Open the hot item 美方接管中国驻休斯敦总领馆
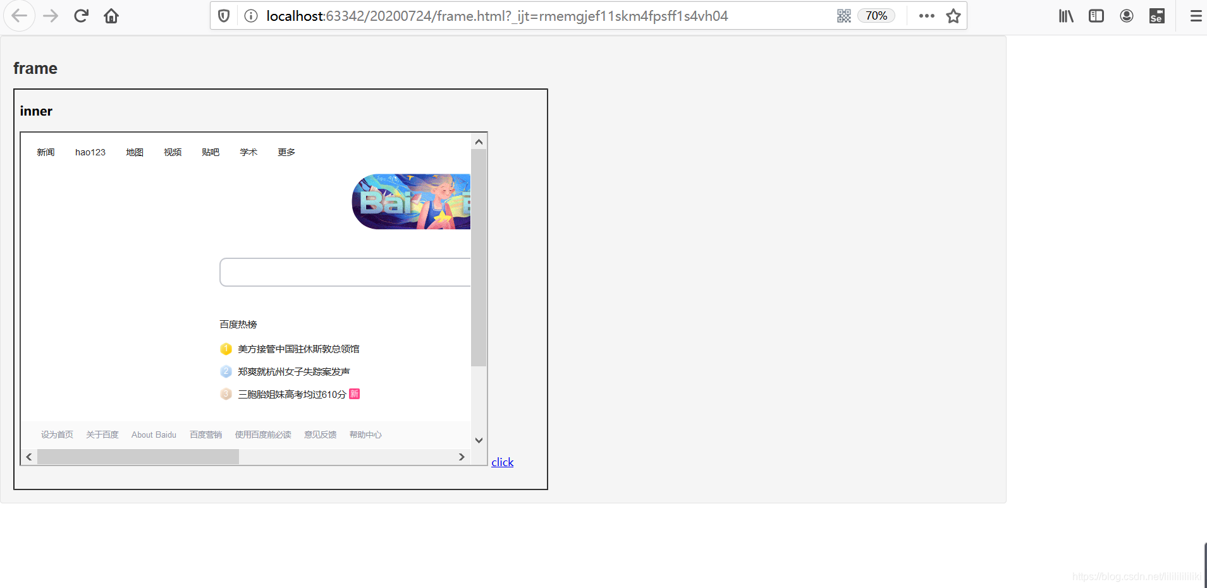The image size is (1207, 588). coord(298,349)
